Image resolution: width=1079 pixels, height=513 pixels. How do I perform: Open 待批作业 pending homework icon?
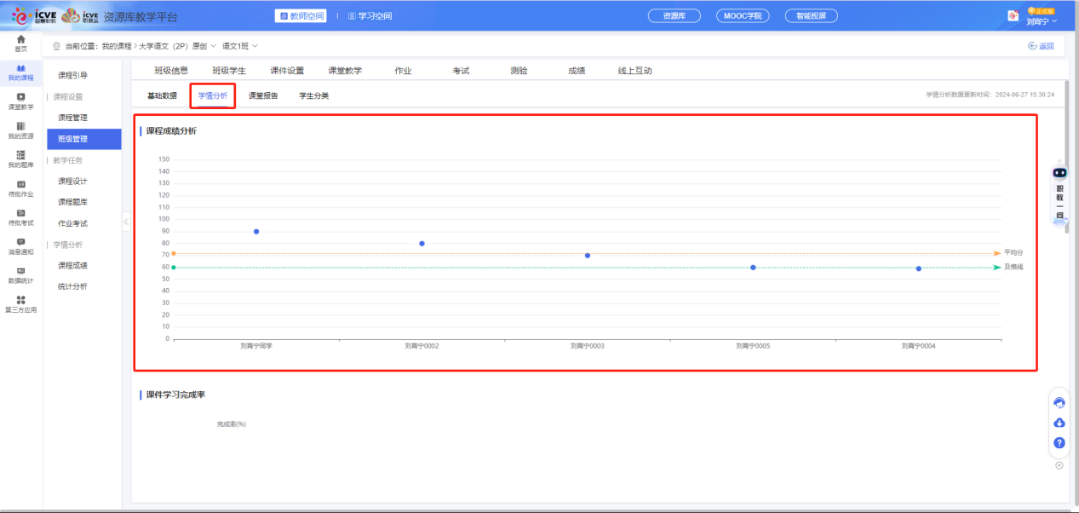pos(20,187)
